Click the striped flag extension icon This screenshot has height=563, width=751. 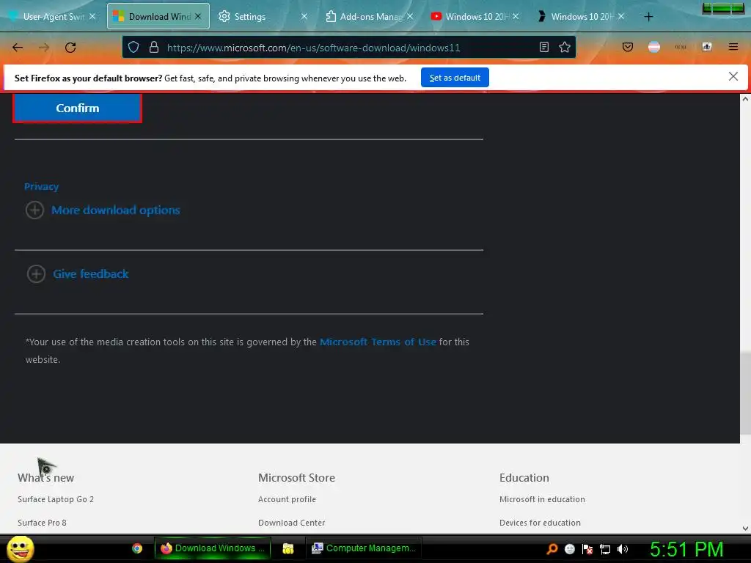click(654, 47)
